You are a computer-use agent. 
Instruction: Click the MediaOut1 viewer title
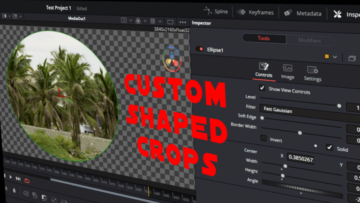click(x=77, y=18)
